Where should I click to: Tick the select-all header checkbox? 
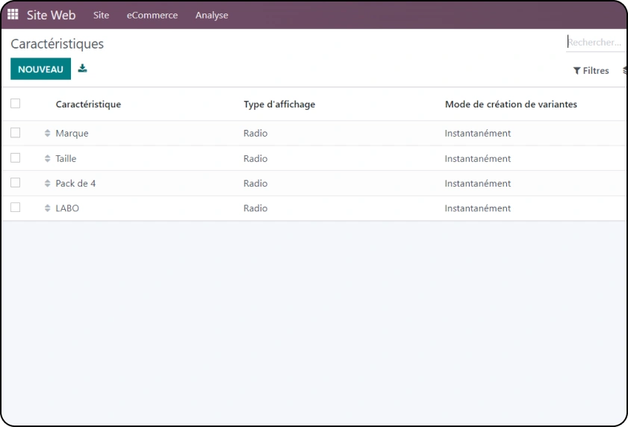(x=15, y=103)
